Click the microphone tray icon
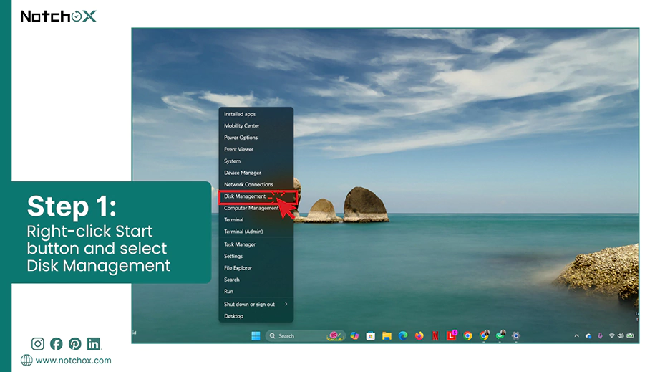Screen dimensions: 660x372 point(601,336)
